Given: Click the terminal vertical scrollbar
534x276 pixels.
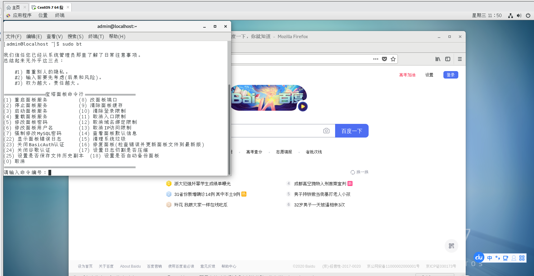Looking at the screenshot, I should coord(229,129).
